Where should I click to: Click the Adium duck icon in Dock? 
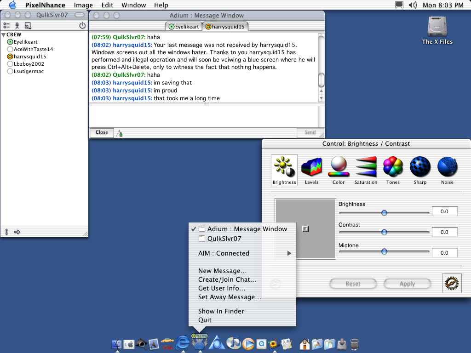coord(199,342)
